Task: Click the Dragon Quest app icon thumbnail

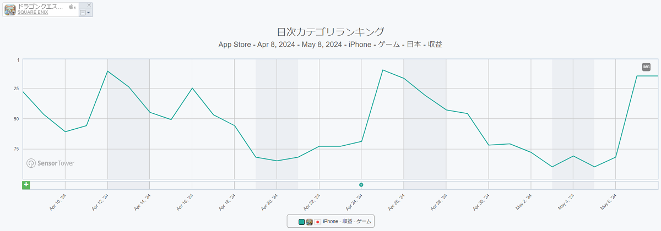Action: tap(10, 9)
